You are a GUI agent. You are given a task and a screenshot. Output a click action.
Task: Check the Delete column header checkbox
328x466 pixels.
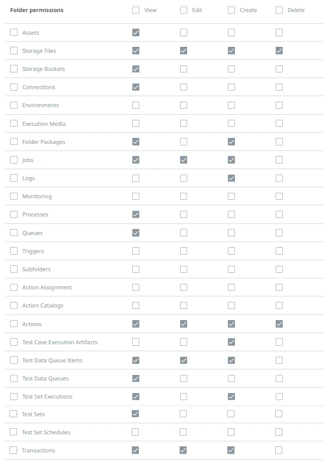coord(279,10)
